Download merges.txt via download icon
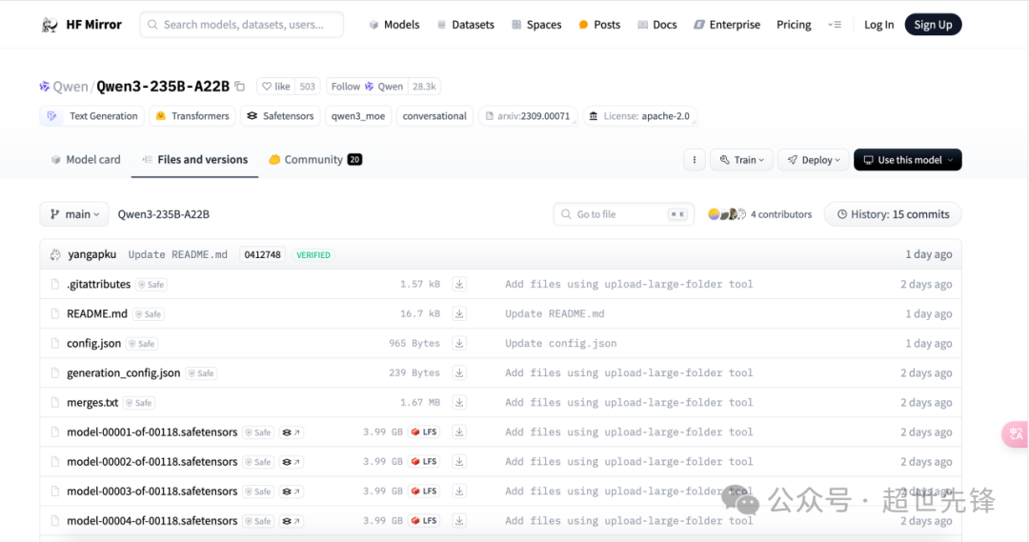 tap(459, 402)
